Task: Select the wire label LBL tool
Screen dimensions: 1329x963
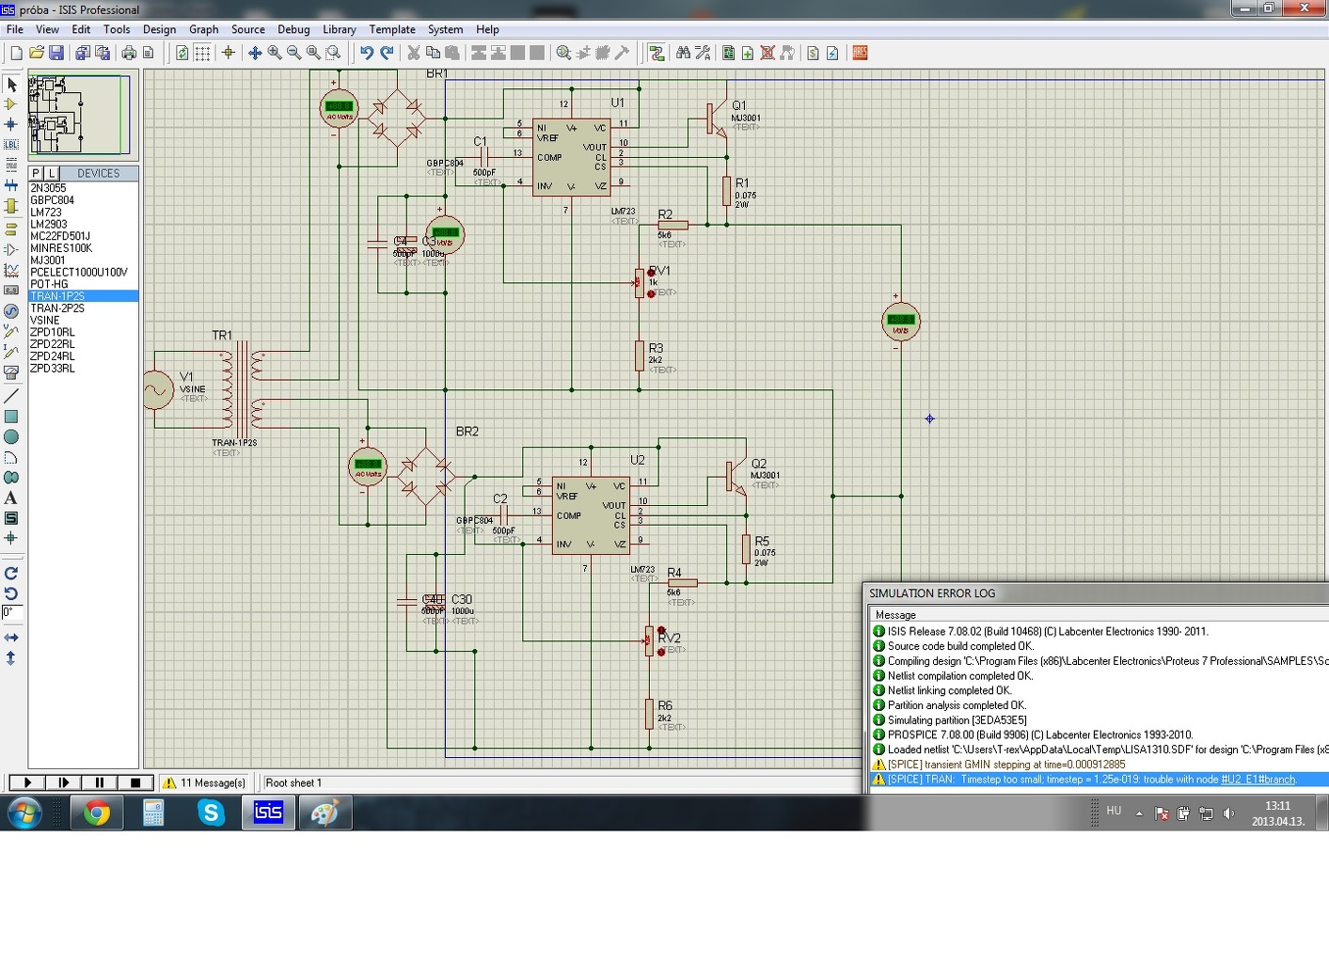Action: (x=11, y=145)
